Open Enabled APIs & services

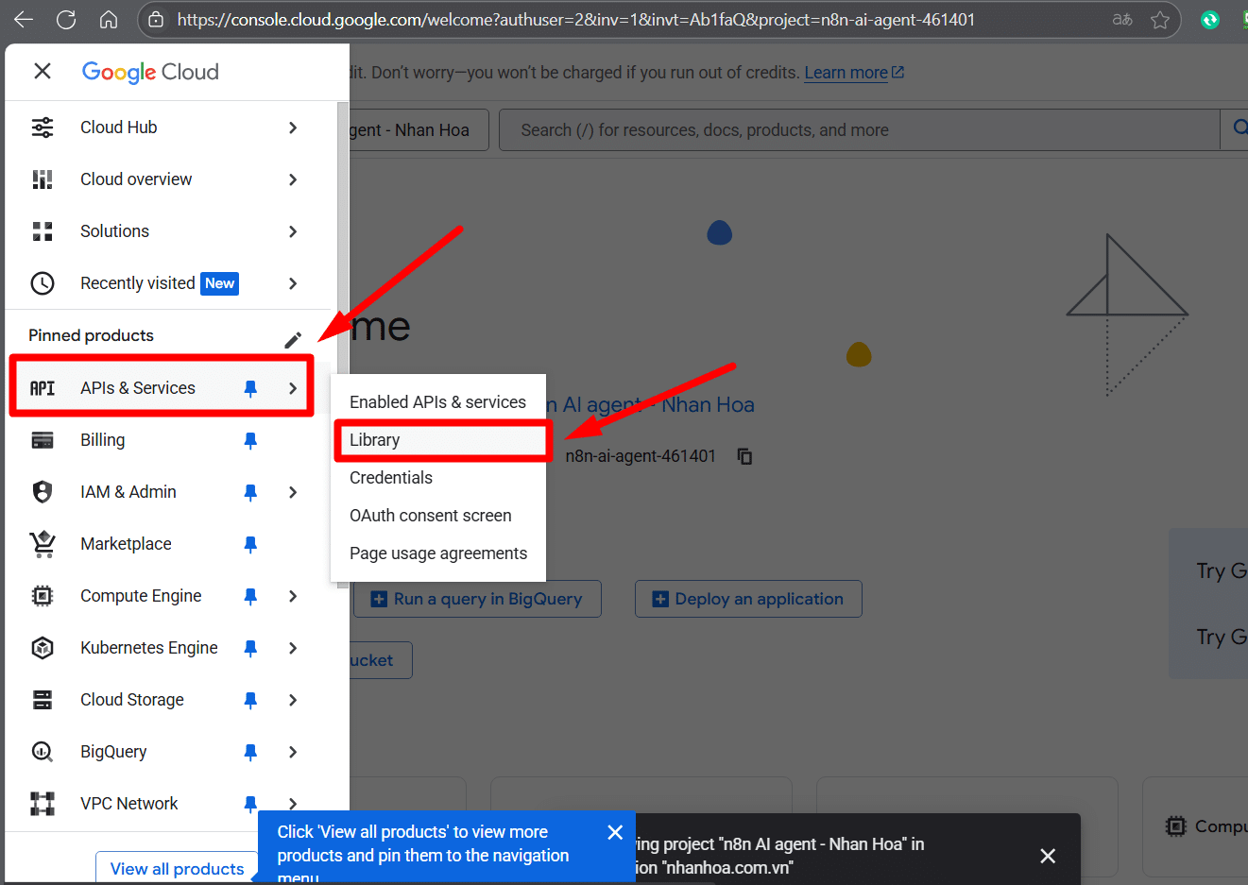point(437,402)
